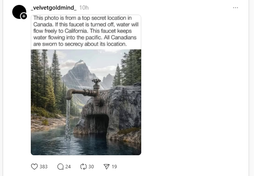Follow the user via the plus badge
The height and width of the screenshot is (176, 254).
tap(24, 16)
